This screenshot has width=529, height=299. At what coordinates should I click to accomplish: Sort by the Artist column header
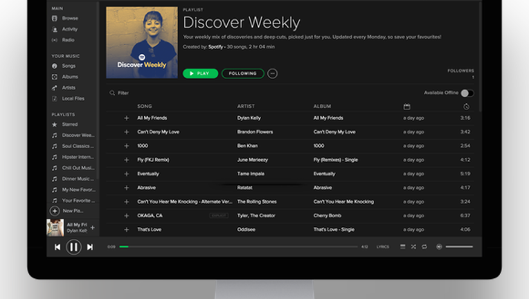(246, 106)
